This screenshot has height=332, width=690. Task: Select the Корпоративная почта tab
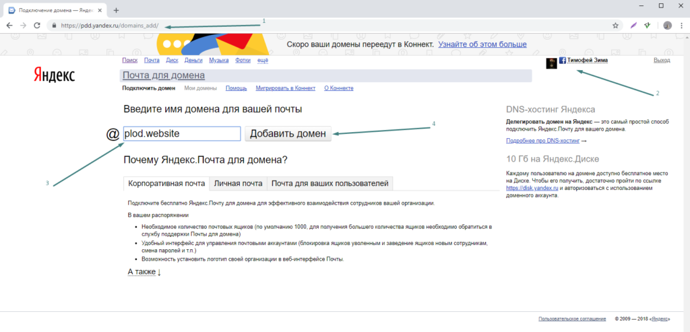coord(166,183)
